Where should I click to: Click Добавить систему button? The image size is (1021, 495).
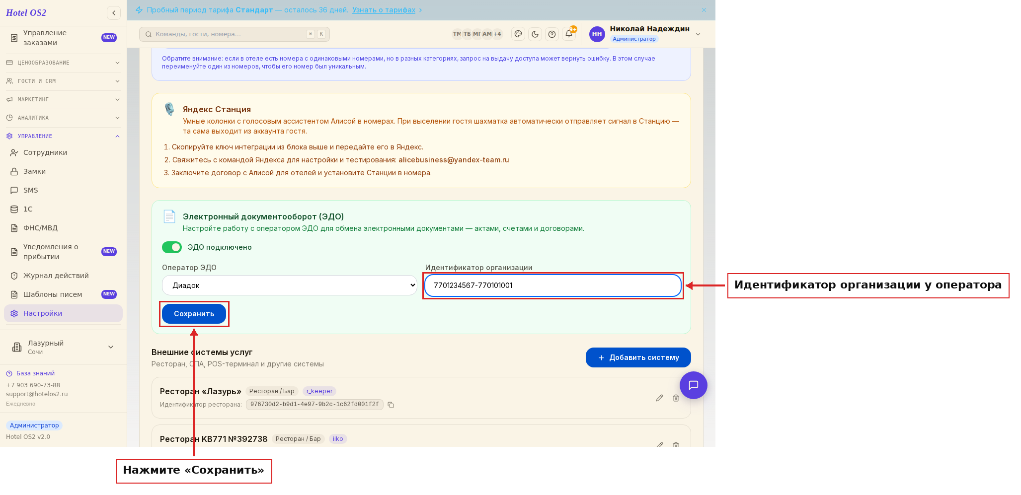tap(638, 357)
